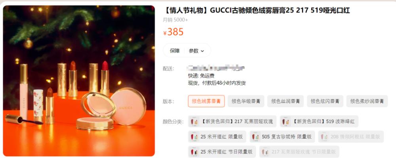Select the 倾色丝润唇膏 version
Screen dimensions: 396x158
[x=286, y=101]
